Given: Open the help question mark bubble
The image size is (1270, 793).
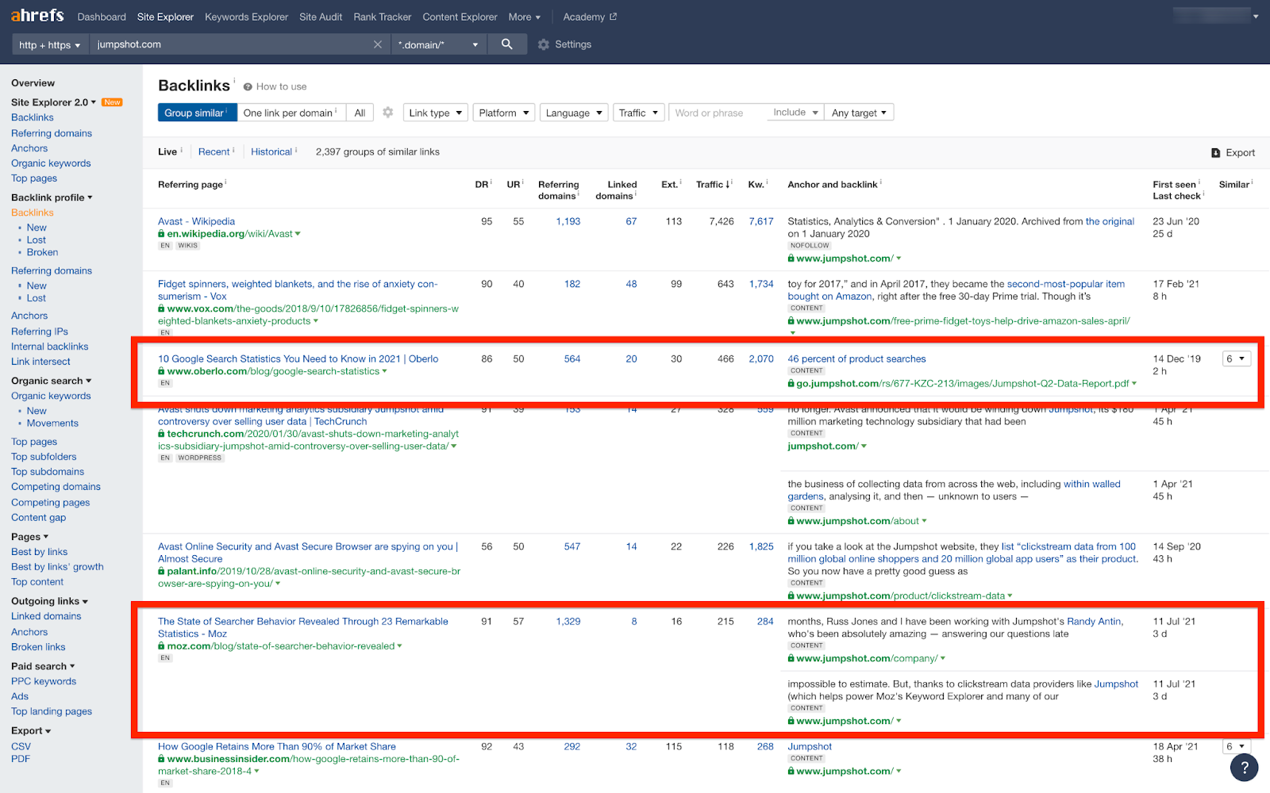Looking at the screenshot, I should click(1244, 767).
